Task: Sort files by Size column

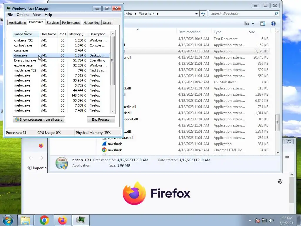Action: 259,32
